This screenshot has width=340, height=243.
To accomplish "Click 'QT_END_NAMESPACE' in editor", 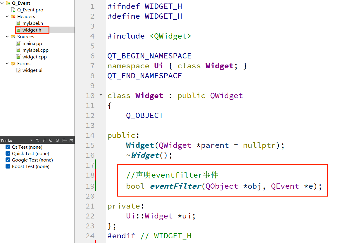I will coord(145,76).
